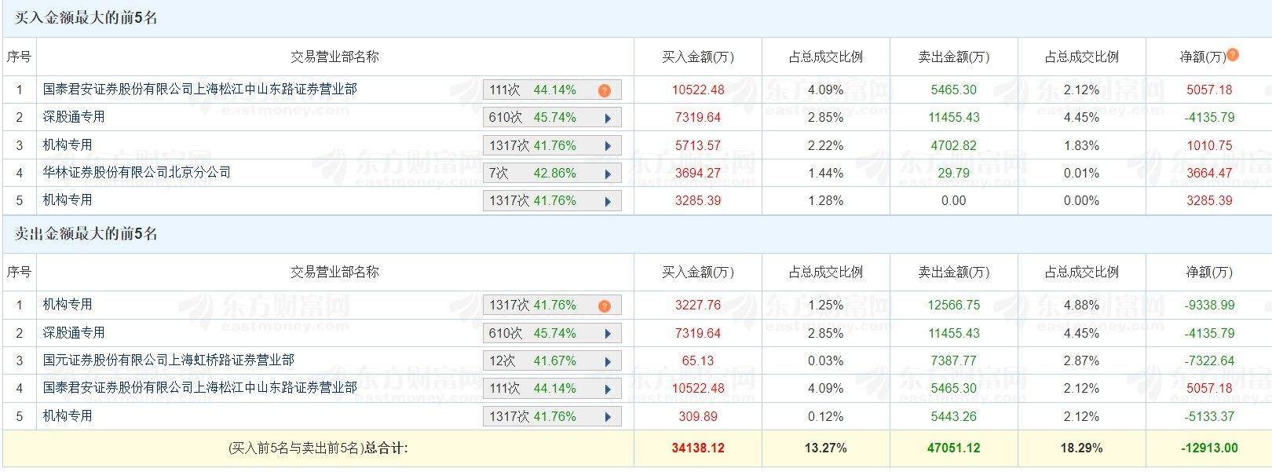Click 卖出金额(万) column header in sell table

pos(953,273)
